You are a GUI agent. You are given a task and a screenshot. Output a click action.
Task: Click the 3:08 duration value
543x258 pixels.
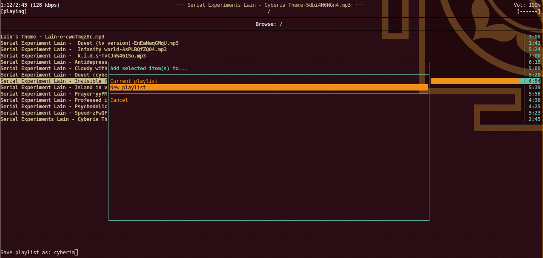(535, 37)
